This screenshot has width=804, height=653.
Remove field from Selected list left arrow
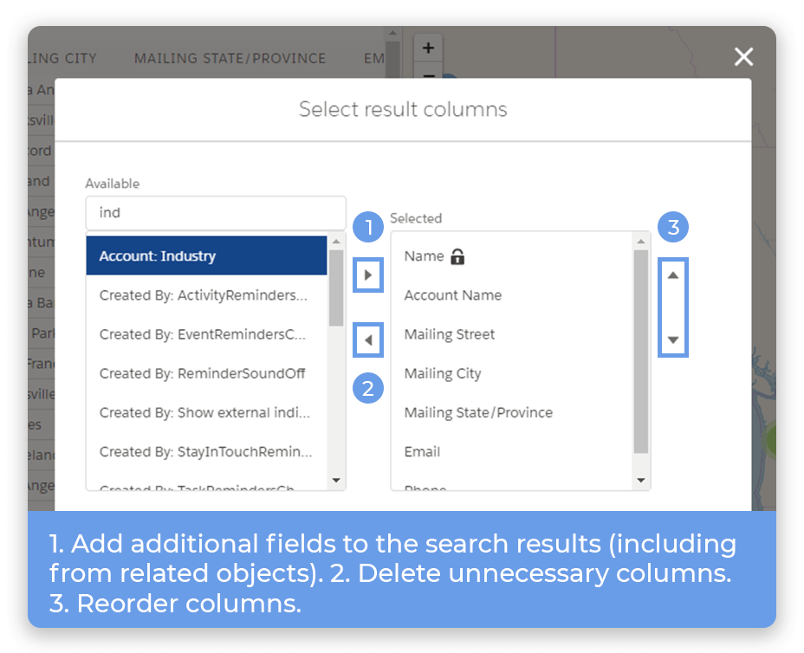(x=367, y=339)
